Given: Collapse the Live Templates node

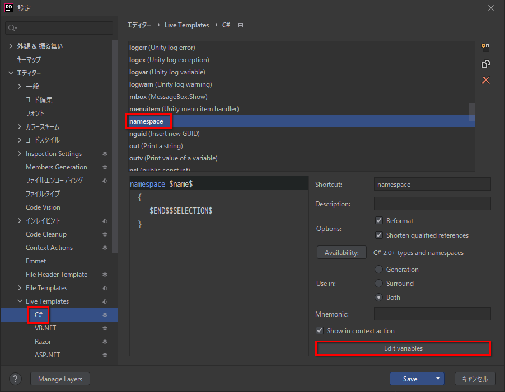Looking at the screenshot, I should coord(20,301).
